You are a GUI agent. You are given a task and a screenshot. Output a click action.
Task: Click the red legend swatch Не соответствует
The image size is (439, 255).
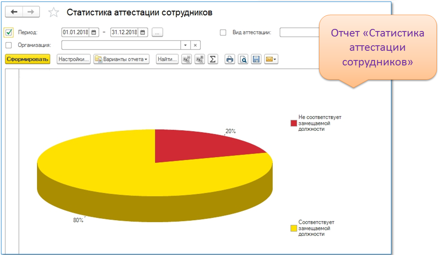[x=294, y=123]
